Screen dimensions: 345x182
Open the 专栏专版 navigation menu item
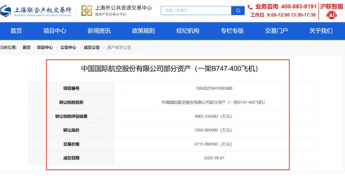pyautogui.click(x=232, y=31)
